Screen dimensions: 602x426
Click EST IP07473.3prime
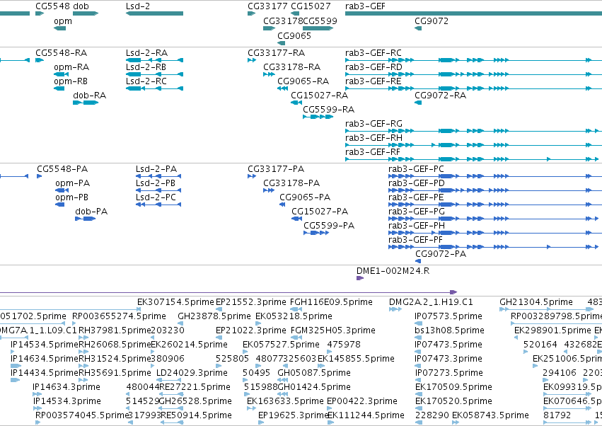pos(448,358)
